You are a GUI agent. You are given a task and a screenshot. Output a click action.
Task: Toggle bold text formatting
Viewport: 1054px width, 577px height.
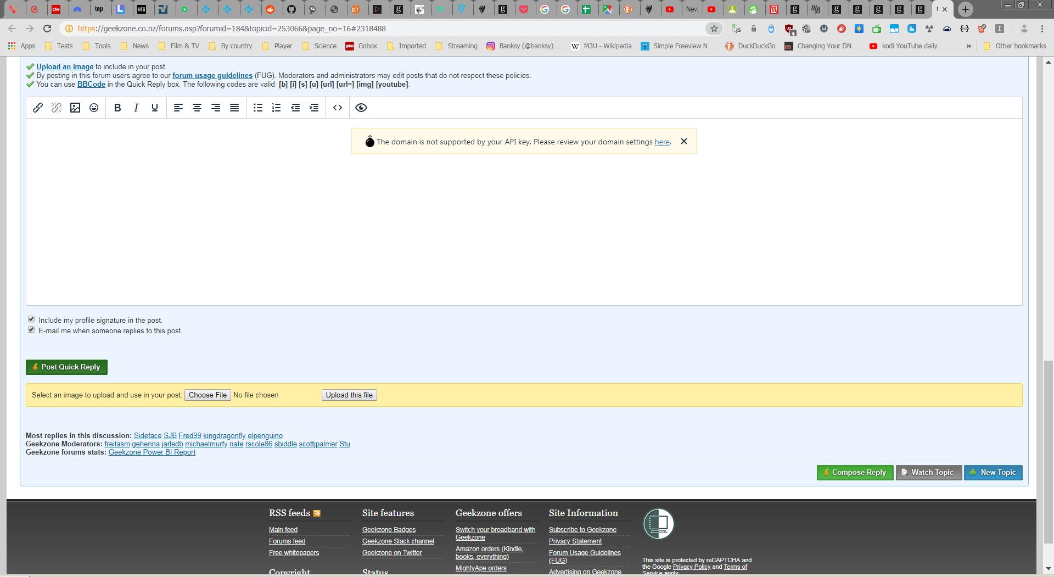pyautogui.click(x=117, y=108)
